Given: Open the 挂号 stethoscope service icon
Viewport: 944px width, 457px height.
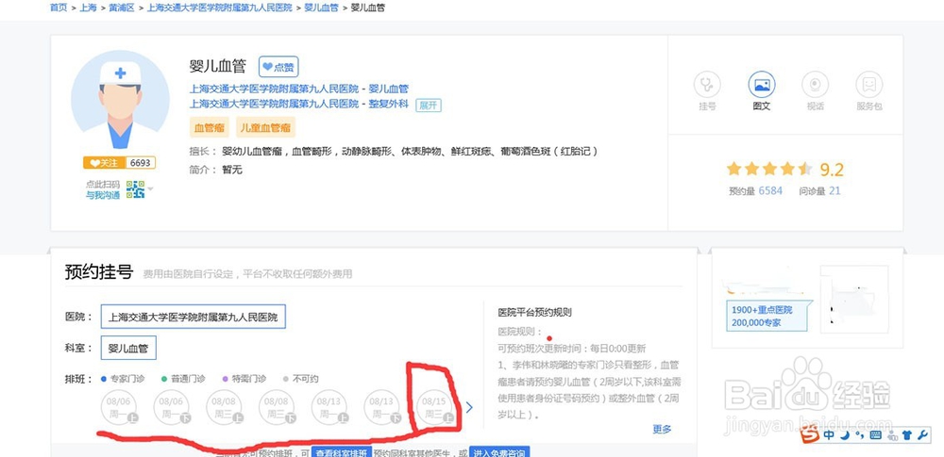Looking at the screenshot, I should pos(707,85).
